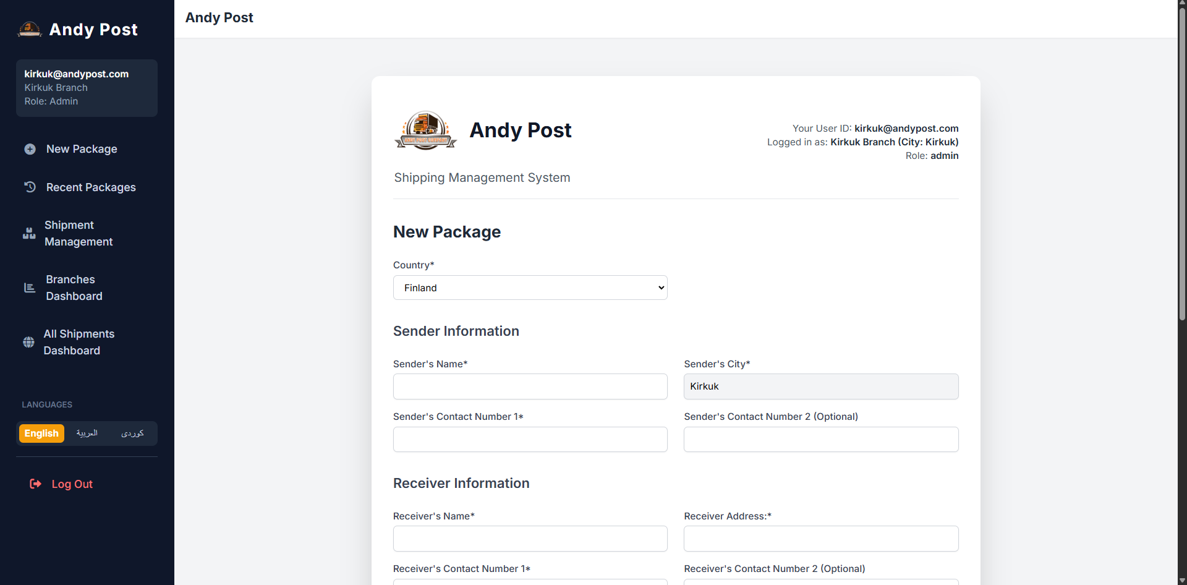Click the Receiver Address input field
Image resolution: width=1187 pixels, height=585 pixels.
tap(820, 539)
